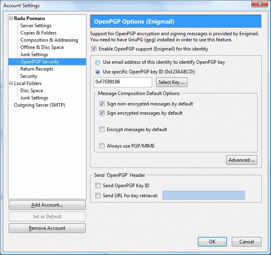Screen dimensions: 271x255
Task: Close the Account Settings window
Action: (260, 4)
